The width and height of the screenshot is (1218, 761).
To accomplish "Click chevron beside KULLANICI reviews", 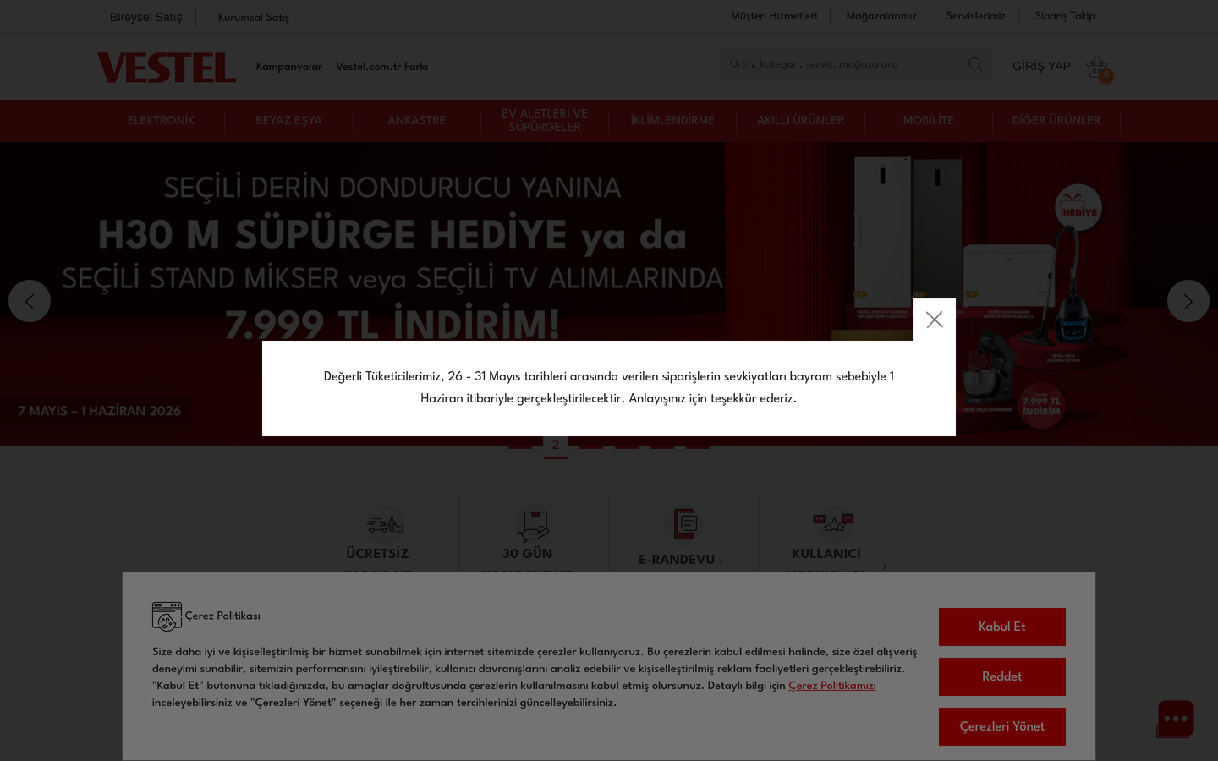I will pyautogui.click(x=885, y=567).
